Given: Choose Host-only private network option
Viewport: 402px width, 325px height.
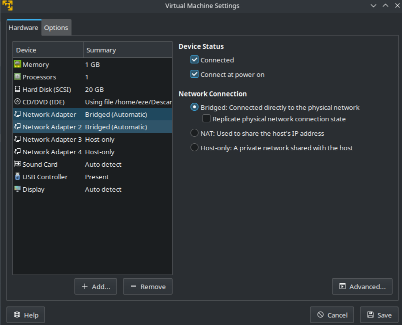Looking at the screenshot, I should pyautogui.click(x=195, y=148).
